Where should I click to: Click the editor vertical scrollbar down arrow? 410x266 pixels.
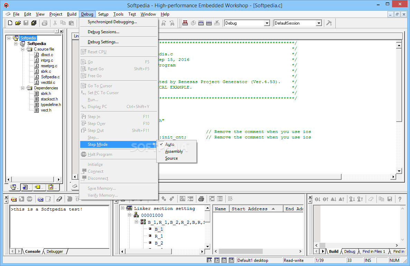coord(399,171)
